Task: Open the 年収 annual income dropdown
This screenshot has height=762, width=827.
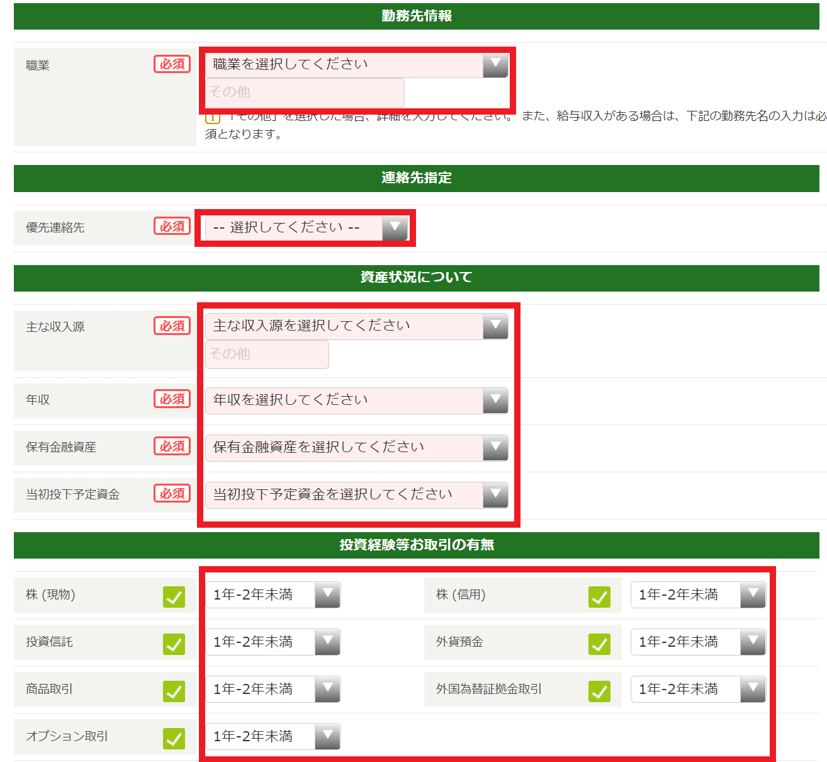Action: [x=356, y=401]
